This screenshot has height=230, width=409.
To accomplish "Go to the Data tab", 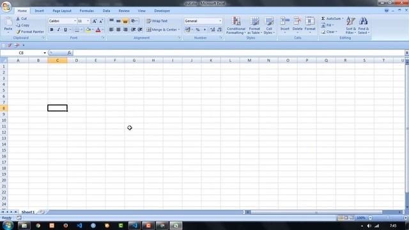I will (x=107, y=11).
